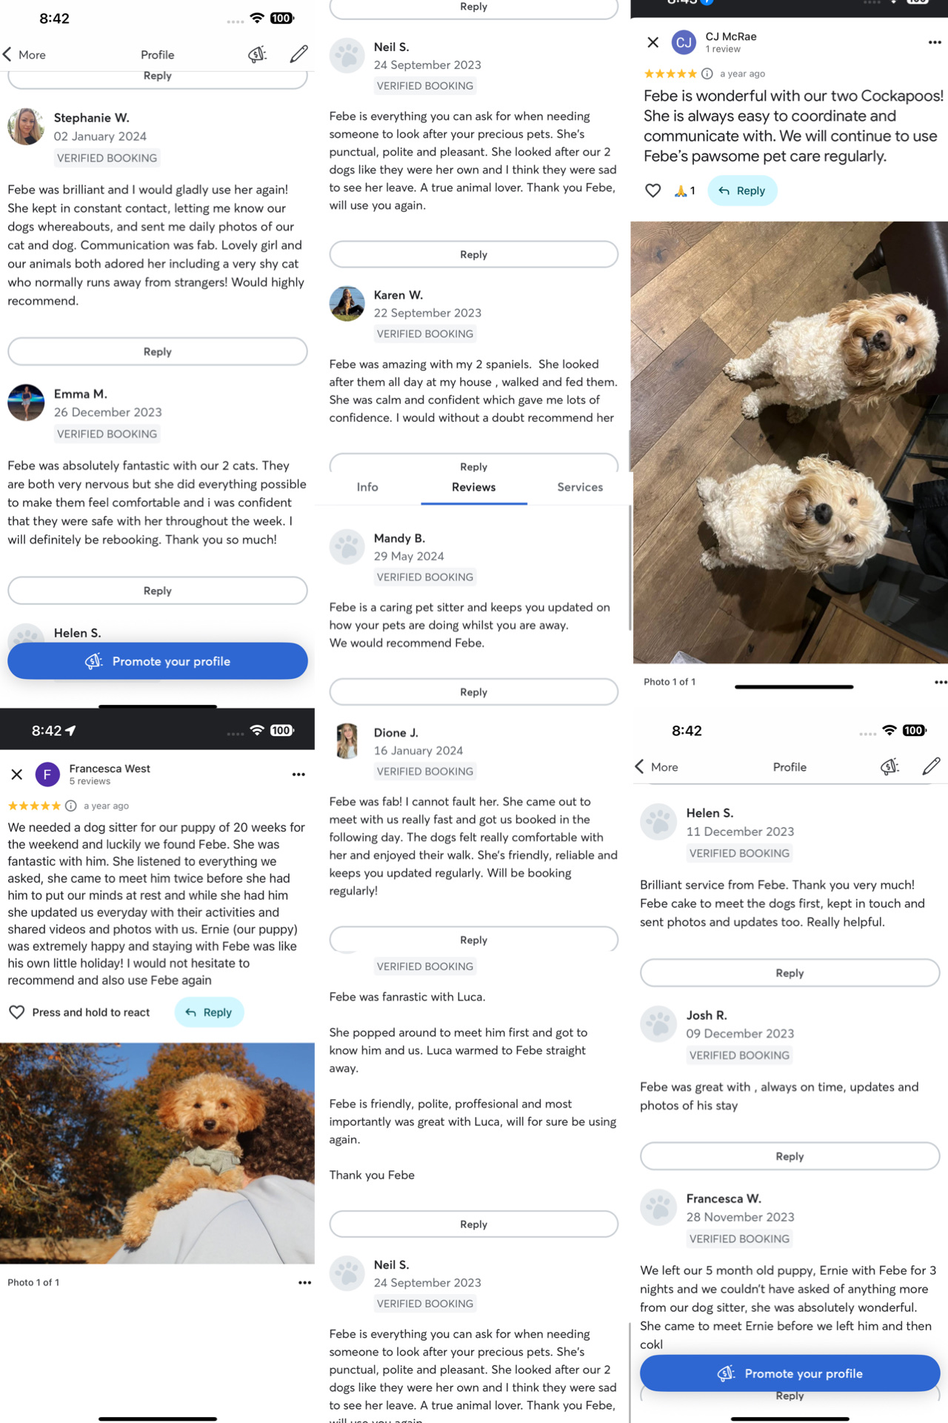
Task: Close Francesca West's review with the X
Action: click(x=17, y=774)
